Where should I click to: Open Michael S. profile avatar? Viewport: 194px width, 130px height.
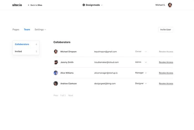coord(170,5)
